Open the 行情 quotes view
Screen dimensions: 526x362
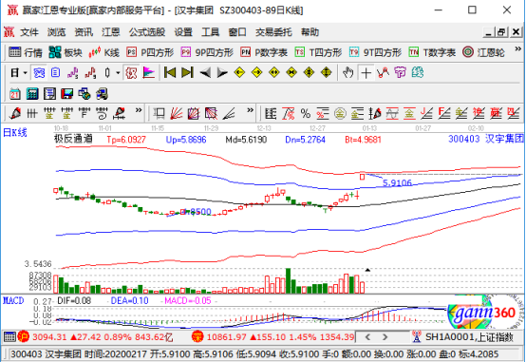25,52
